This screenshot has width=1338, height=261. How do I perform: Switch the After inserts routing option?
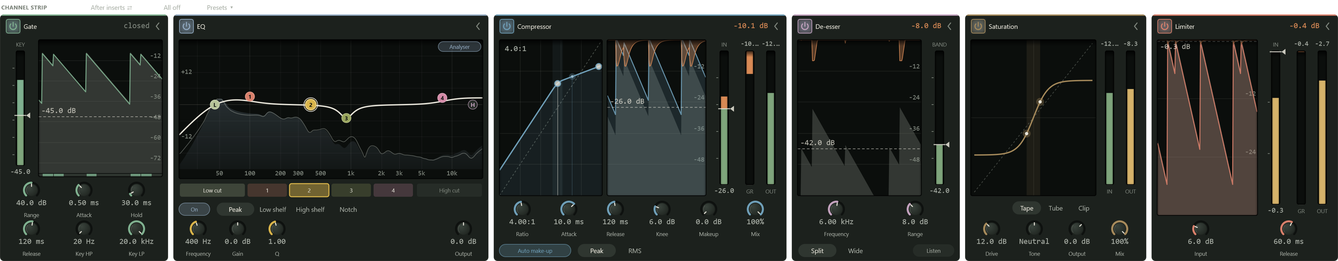pyautogui.click(x=111, y=7)
